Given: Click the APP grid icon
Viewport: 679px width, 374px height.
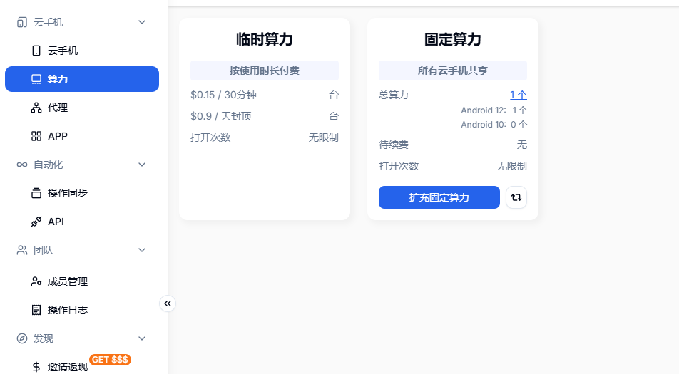Looking at the screenshot, I should tap(36, 136).
